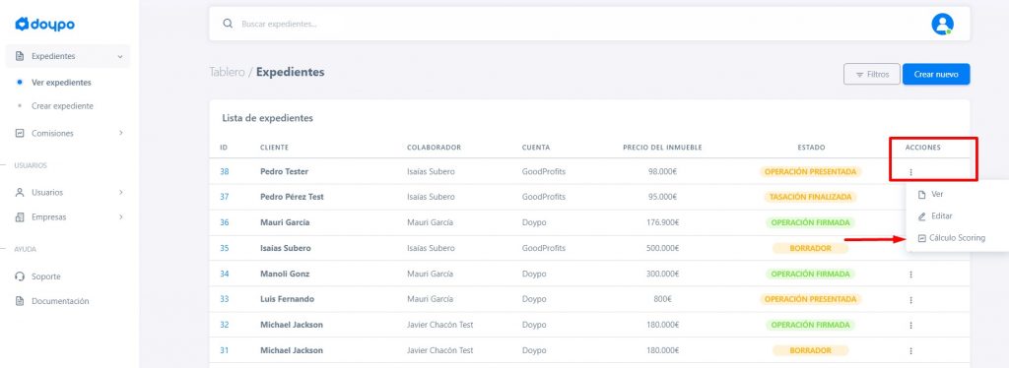Click the user avatar icon
1009x368 pixels.
(942, 24)
